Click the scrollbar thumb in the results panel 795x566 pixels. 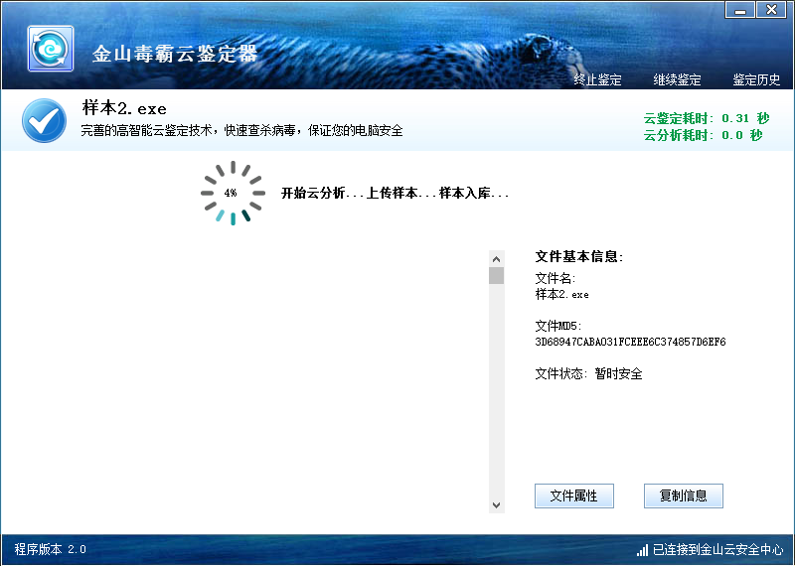click(x=496, y=276)
